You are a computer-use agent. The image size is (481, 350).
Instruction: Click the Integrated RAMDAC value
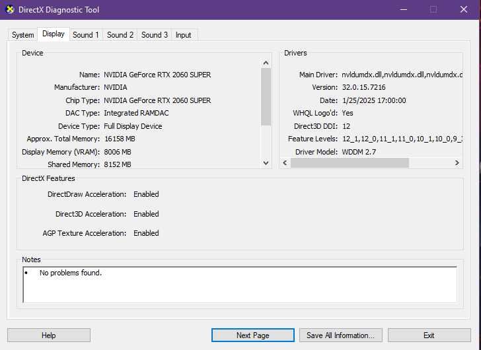click(x=136, y=113)
